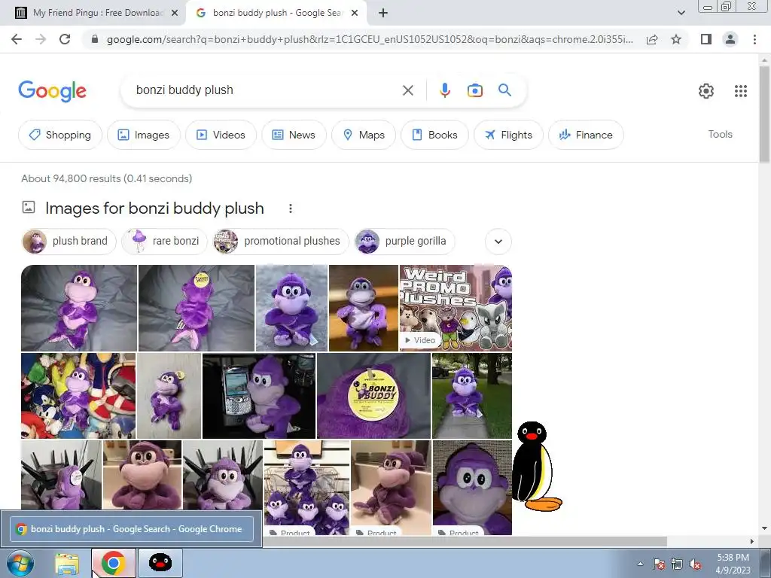Click the horizontal scrollbar right arrow

(x=752, y=541)
